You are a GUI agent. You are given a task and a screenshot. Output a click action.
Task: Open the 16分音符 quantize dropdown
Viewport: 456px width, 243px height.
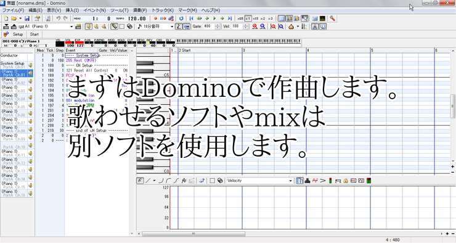coord(172,27)
